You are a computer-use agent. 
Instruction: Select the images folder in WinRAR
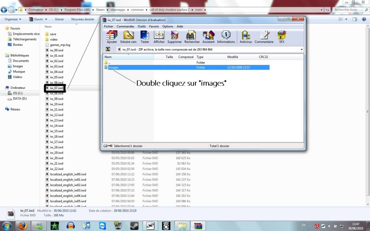(186, 67)
